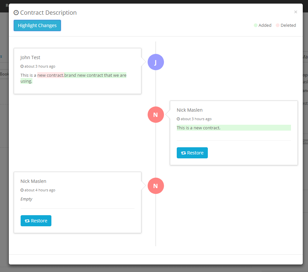Image resolution: width=308 pixels, height=272 pixels.
Task: Click the green Added color dot in the legend
Action: tap(255, 25)
